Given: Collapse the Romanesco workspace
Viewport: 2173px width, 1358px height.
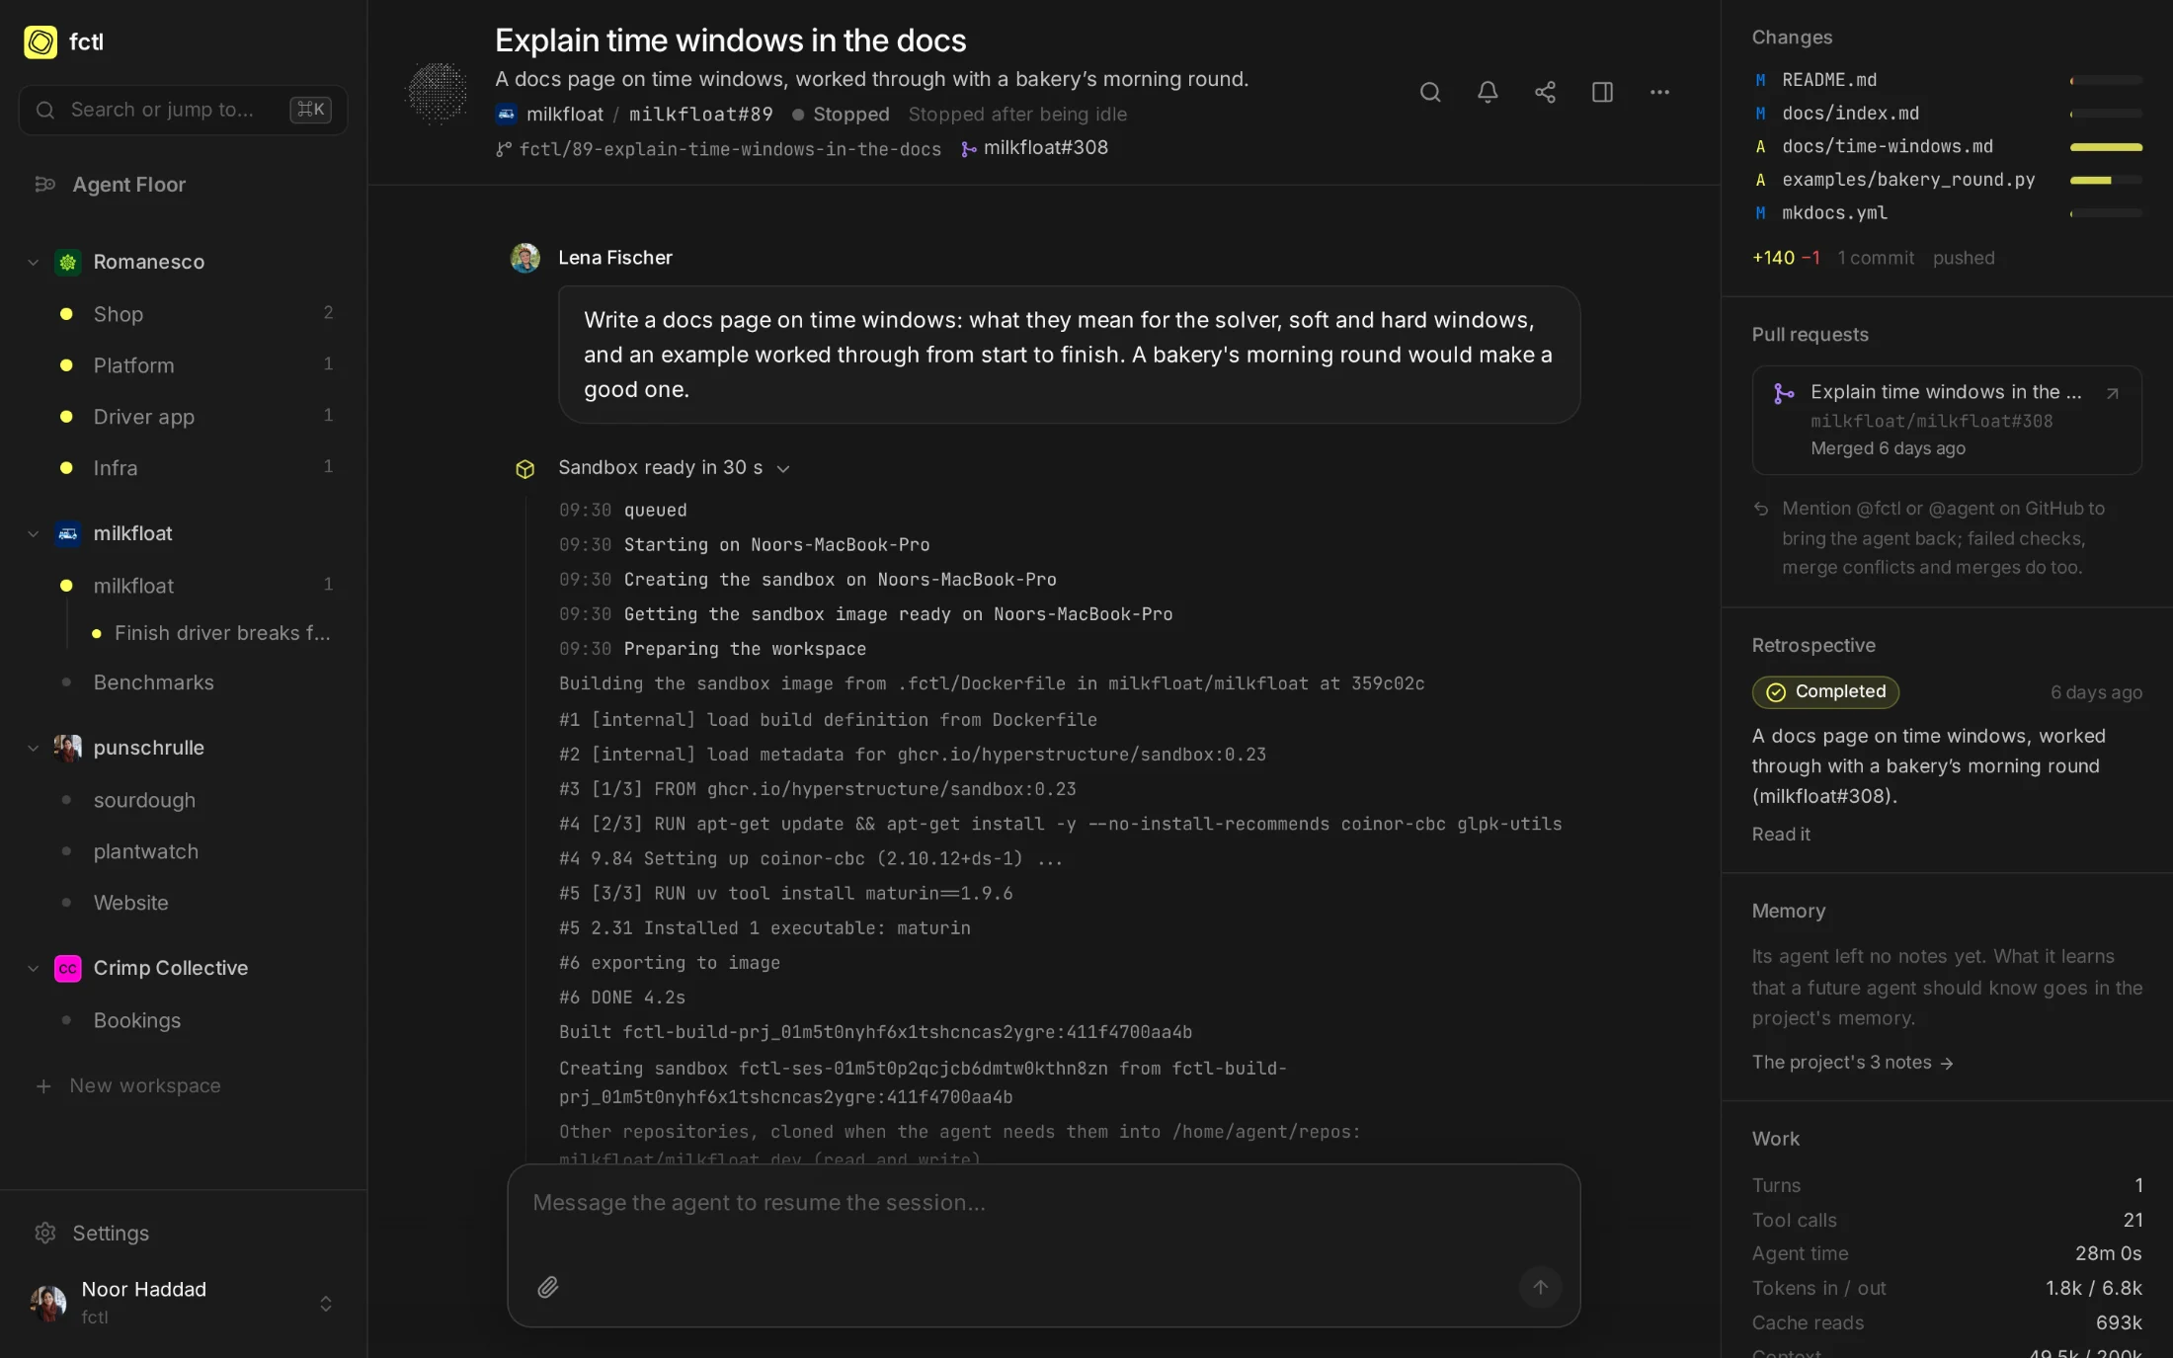Looking at the screenshot, I should 33,262.
